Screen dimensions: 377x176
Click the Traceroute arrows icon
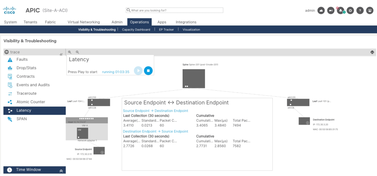click(10, 93)
